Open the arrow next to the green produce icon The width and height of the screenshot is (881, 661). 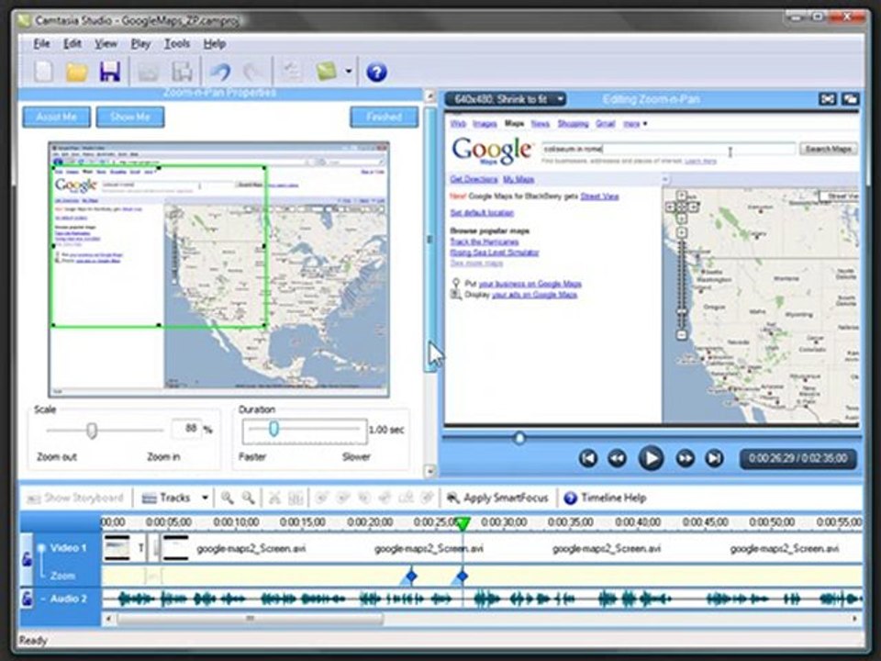tap(349, 72)
